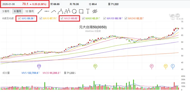The height and width of the screenshot is (92, 190).
Task: Uncheck the MA20 moving average checkbox
Action: [62, 18]
